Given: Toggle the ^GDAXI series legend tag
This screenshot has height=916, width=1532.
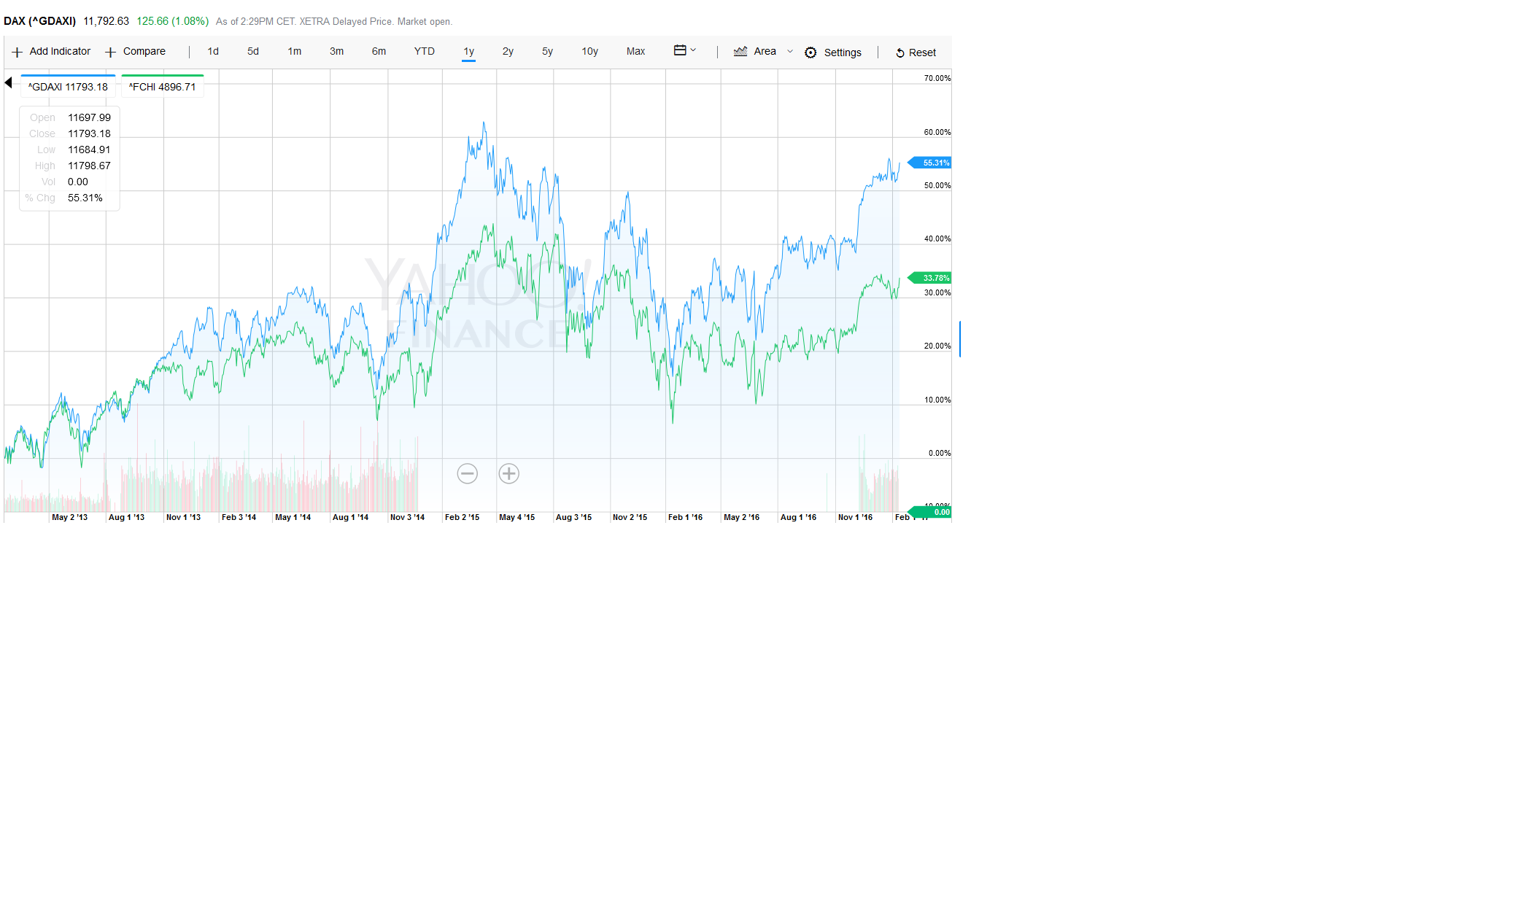Looking at the screenshot, I should click(x=68, y=87).
